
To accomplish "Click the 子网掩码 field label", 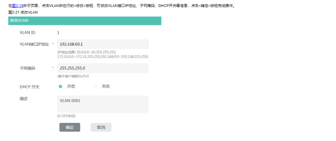I will [x=27, y=68].
